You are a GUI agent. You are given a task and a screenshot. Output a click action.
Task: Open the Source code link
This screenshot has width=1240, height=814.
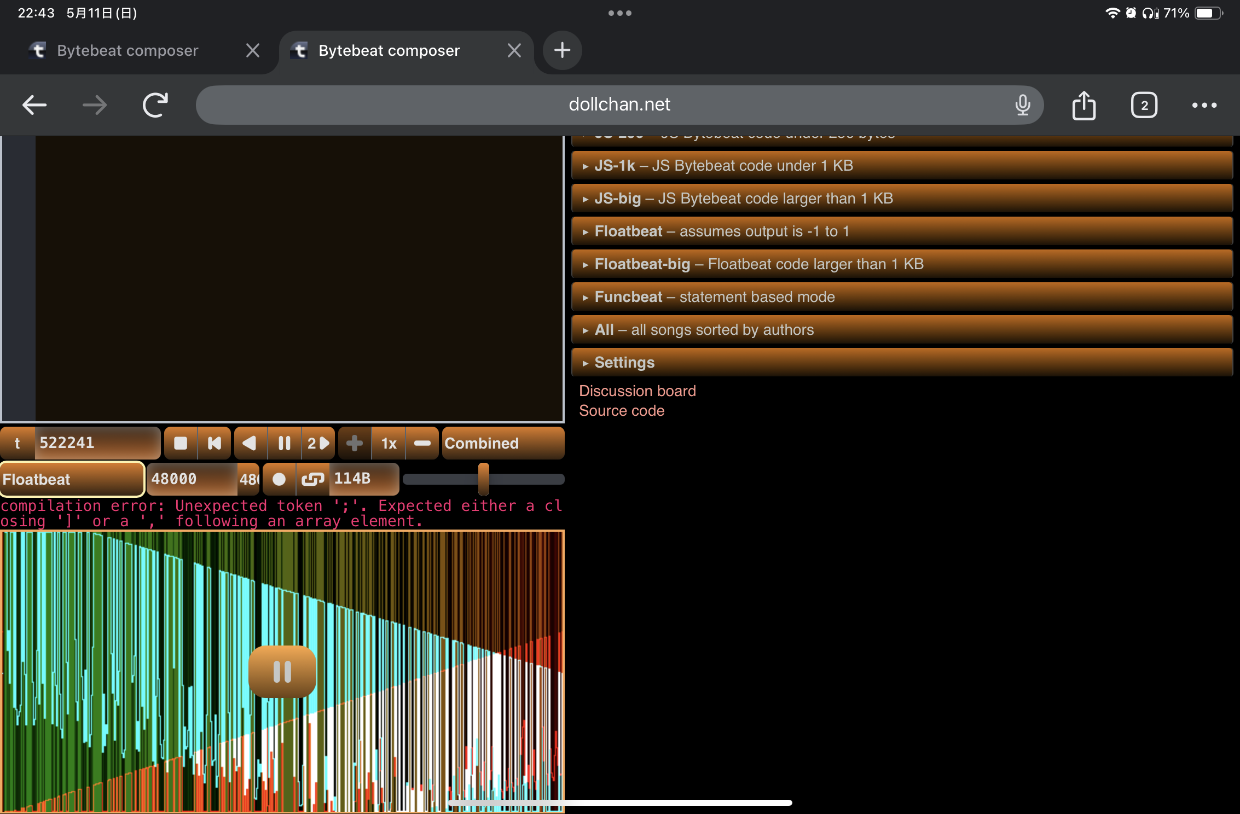click(x=622, y=410)
